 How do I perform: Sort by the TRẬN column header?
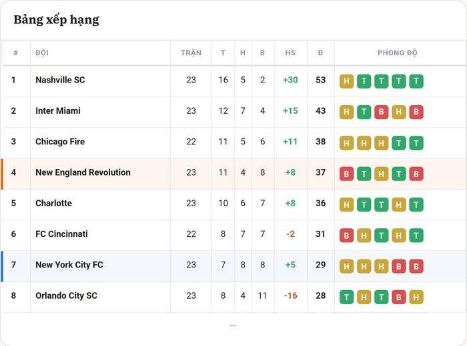tap(191, 53)
